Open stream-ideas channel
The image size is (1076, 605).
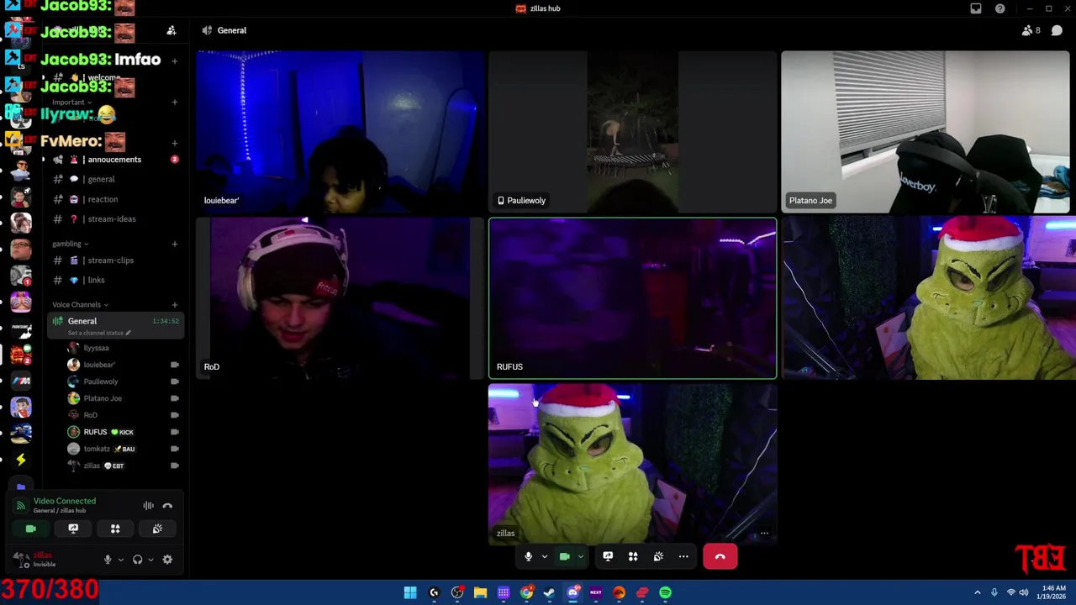coord(113,219)
